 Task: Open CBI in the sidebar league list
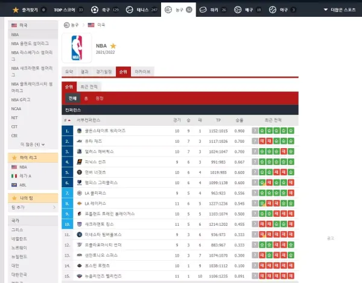tap(14, 135)
